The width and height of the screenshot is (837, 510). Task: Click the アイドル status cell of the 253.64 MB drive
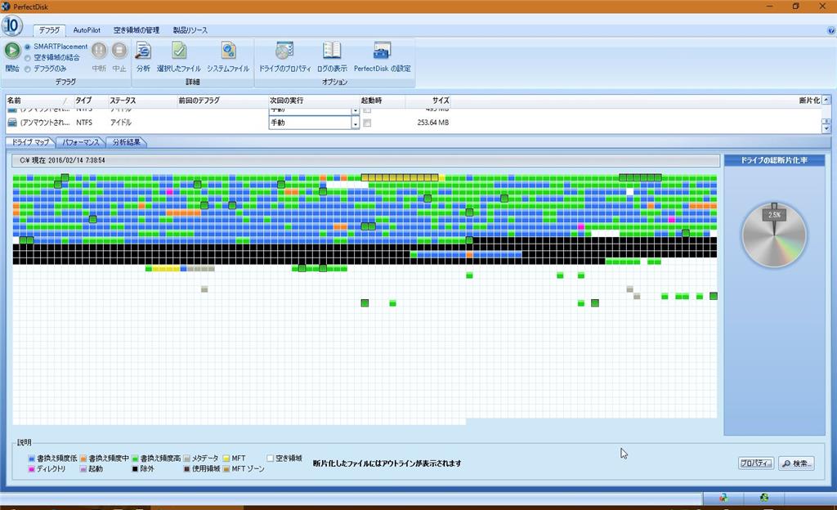(121, 122)
